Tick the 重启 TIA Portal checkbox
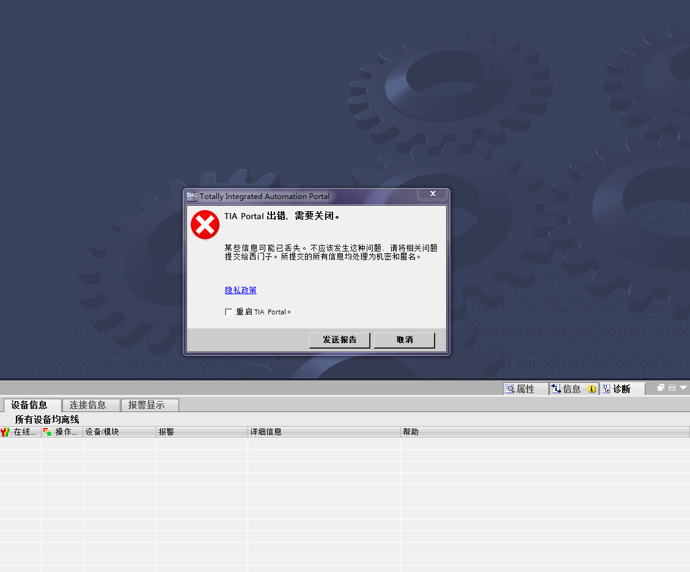 tap(229, 312)
